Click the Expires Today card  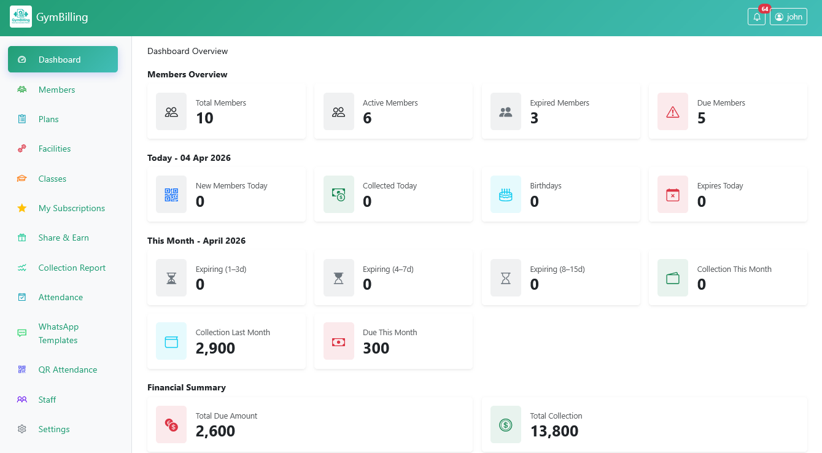(x=727, y=194)
